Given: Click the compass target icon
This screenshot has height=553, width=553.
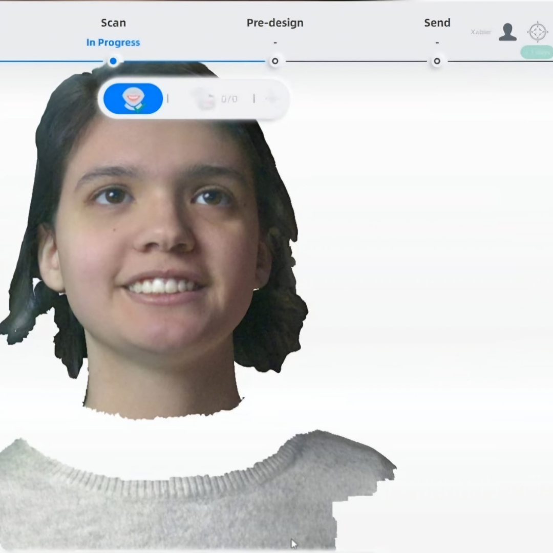Looking at the screenshot, I should [537, 32].
